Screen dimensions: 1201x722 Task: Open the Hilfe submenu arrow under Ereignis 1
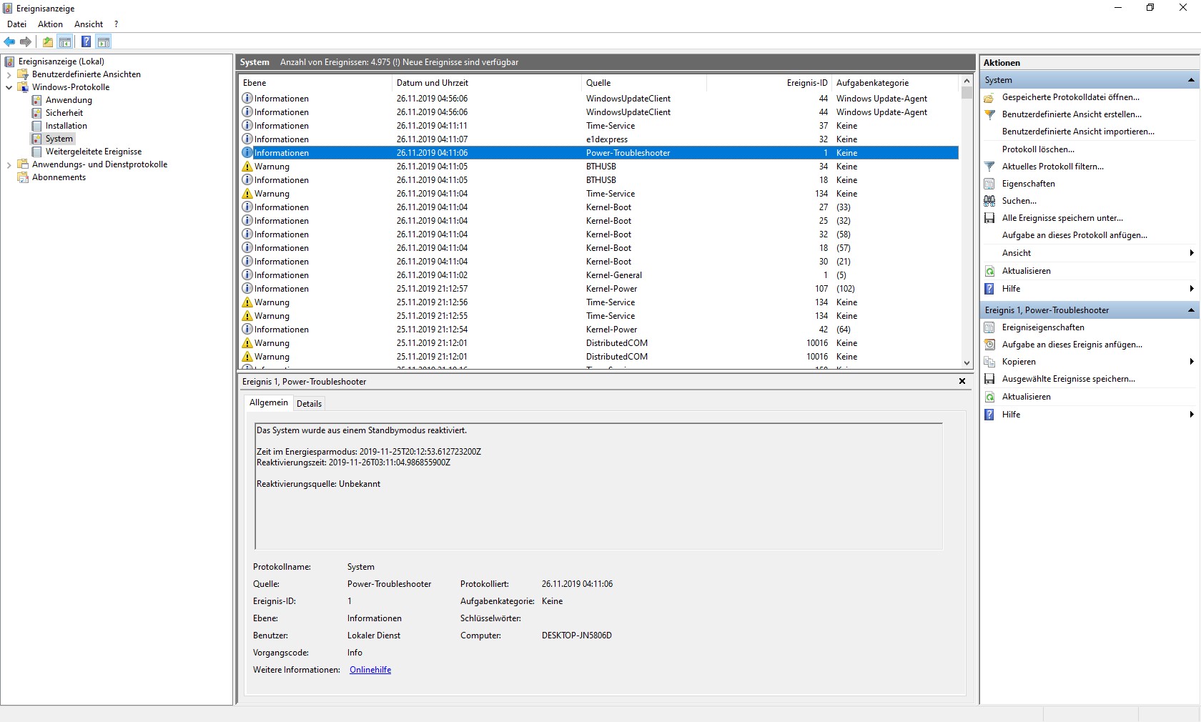pyautogui.click(x=1192, y=415)
